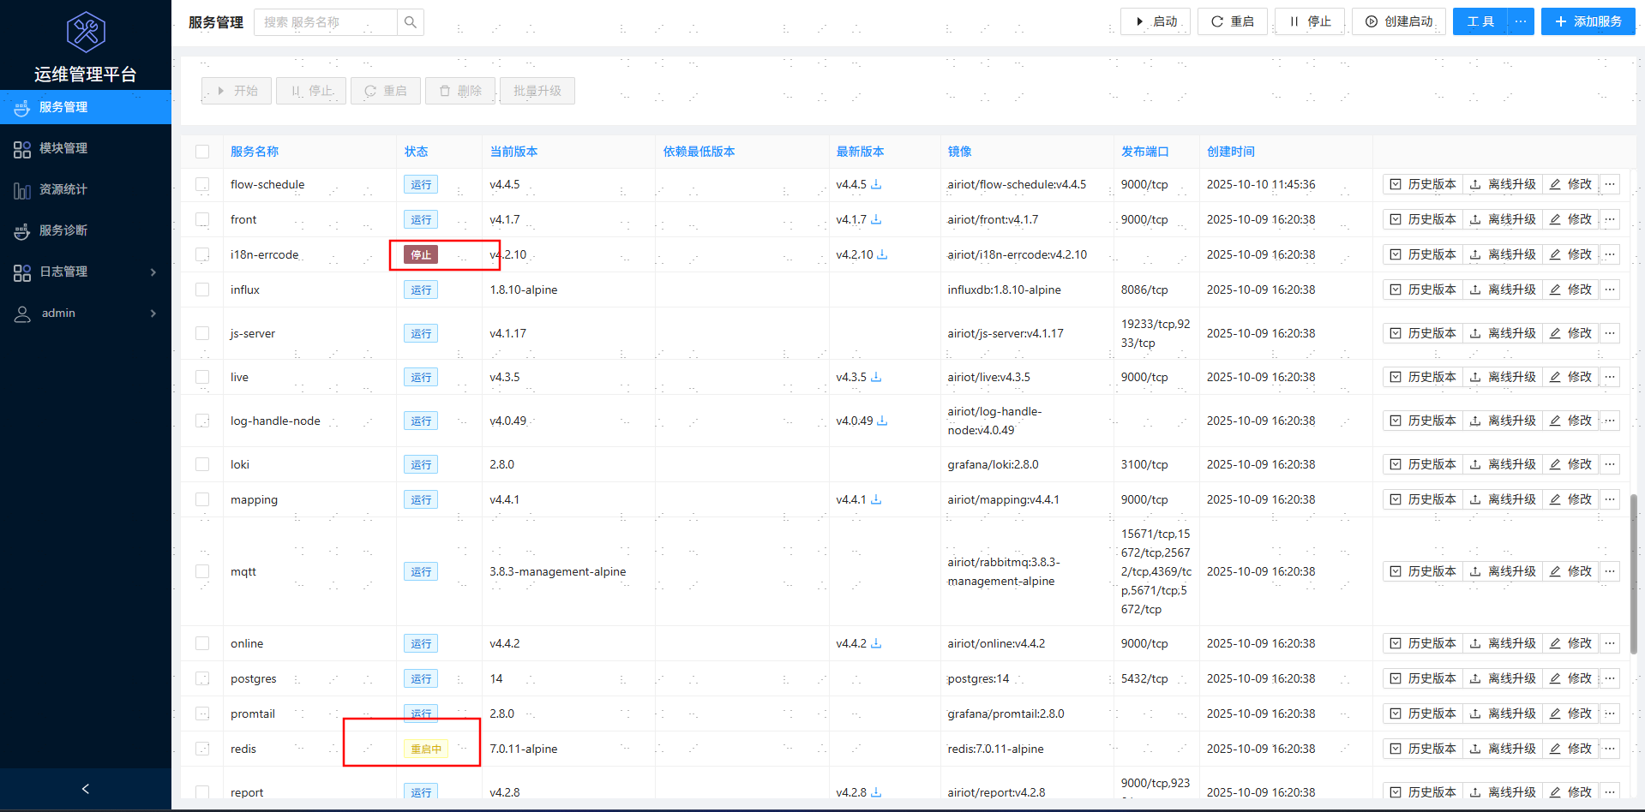
Task: Open 历史版本 for the loki service
Action: 1423,464
